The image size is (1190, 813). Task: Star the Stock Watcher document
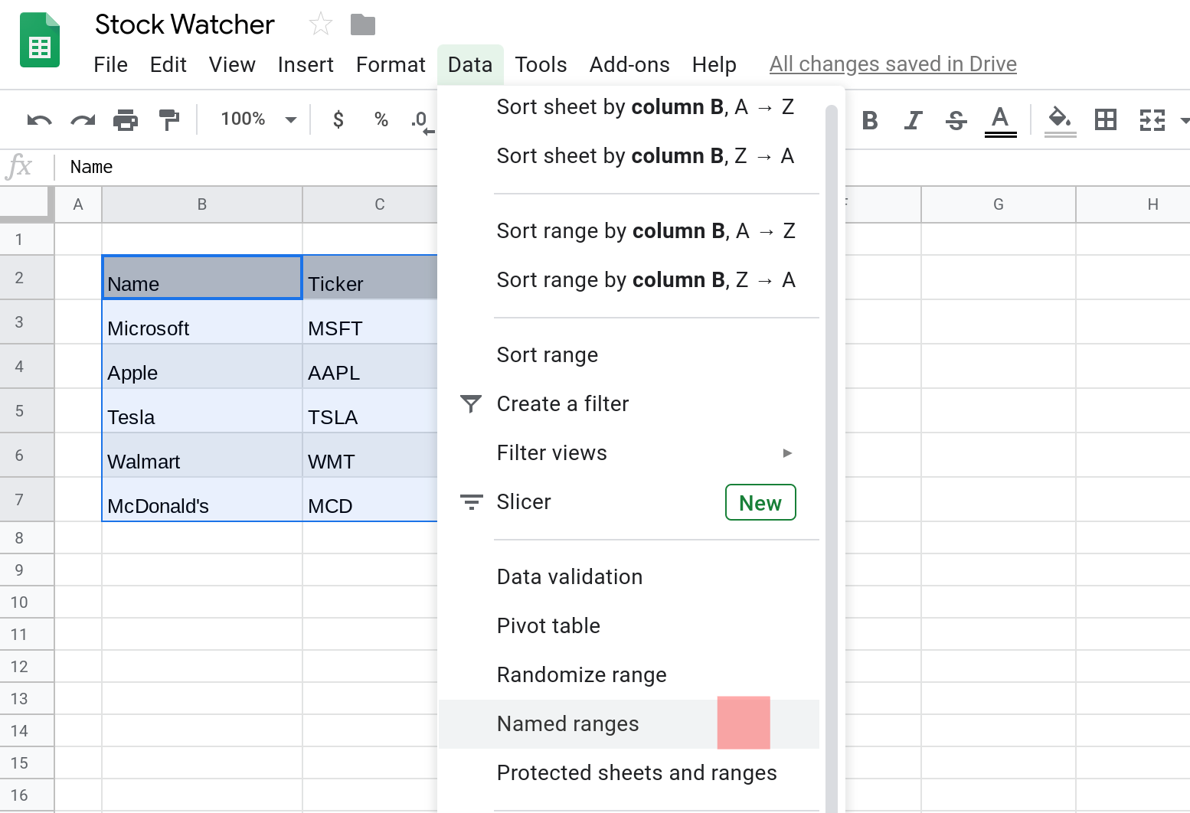320,24
